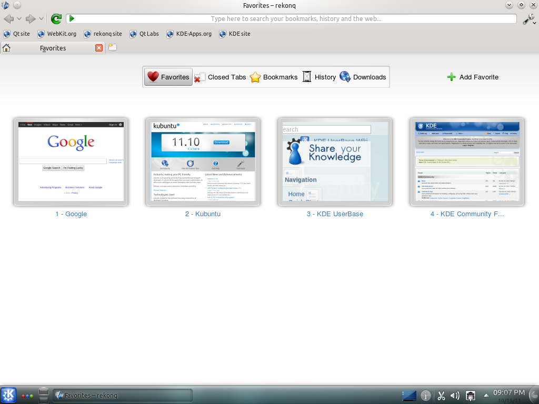Reload the page with green refresh icon
This screenshot has width=539, height=404.
(x=56, y=18)
